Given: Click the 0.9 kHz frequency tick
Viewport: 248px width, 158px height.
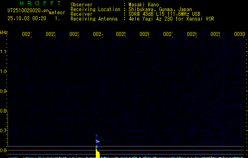Looking at the screenshot, I should (4, 91).
